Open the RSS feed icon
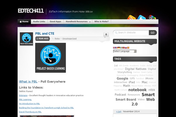The width and height of the screenshot is (176, 117). tap(131, 17)
